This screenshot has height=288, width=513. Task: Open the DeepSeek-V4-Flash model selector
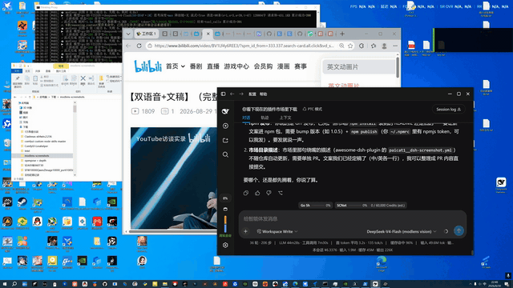pos(402,231)
